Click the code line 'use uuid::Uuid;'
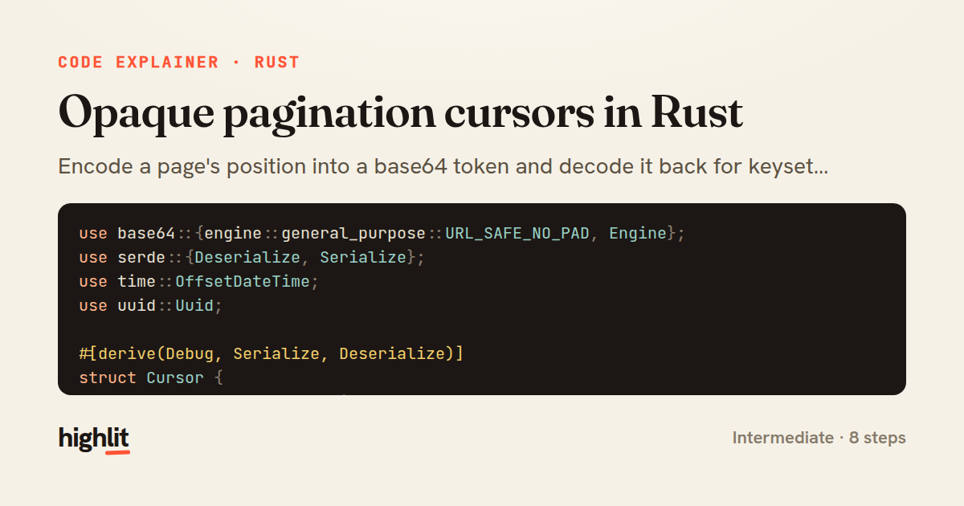 (150, 306)
